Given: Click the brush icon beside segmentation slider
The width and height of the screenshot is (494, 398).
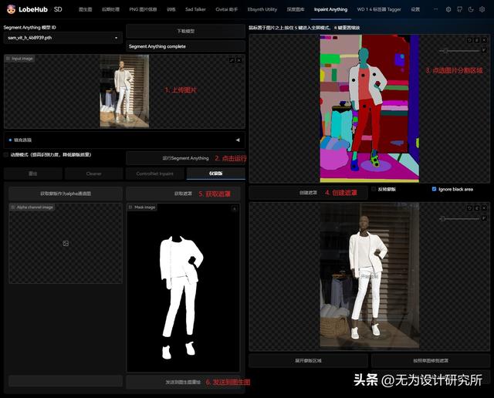Looking at the screenshot, I should (x=484, y=50).
